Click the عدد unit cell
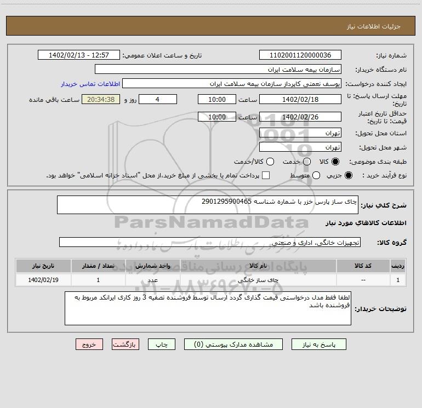The height and width of the screenshot is (408, 422). [x=152, y=280]
